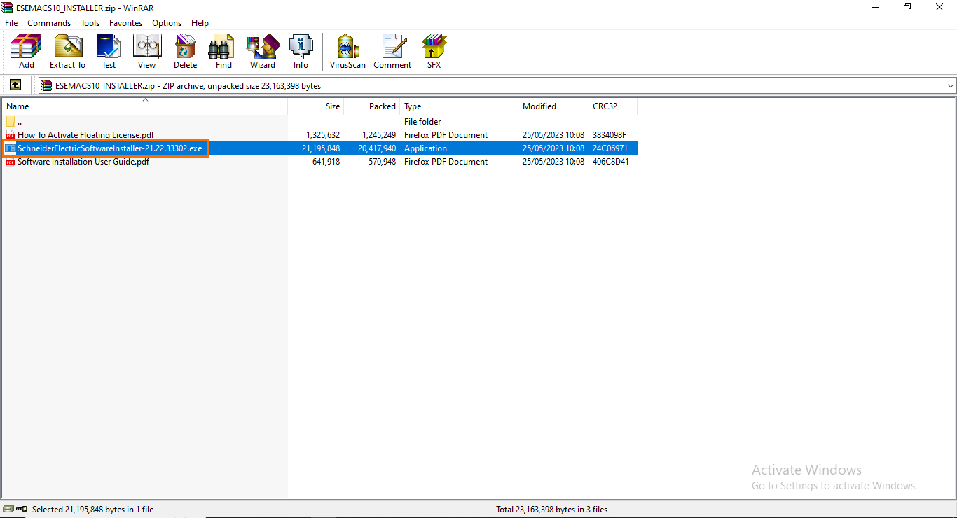The height and width of the screenshot is (518, 957).
Task: Launch the Wizard tool
Action: pos(263,52)
